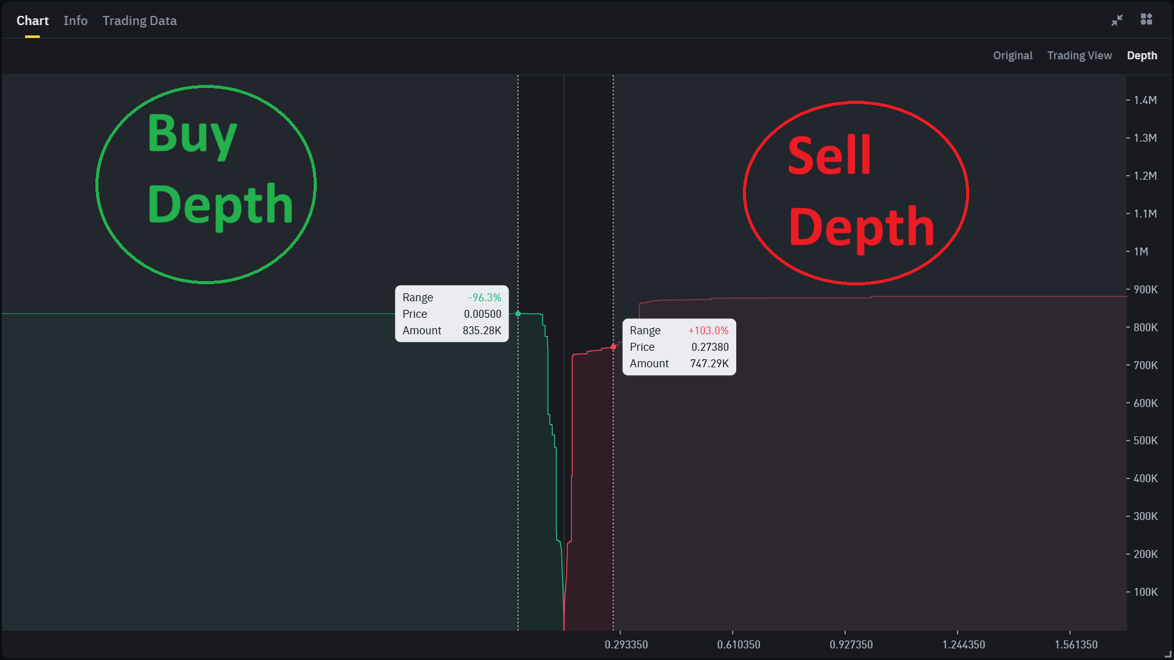Click the 1M amount axis label

pos(1141,252)
